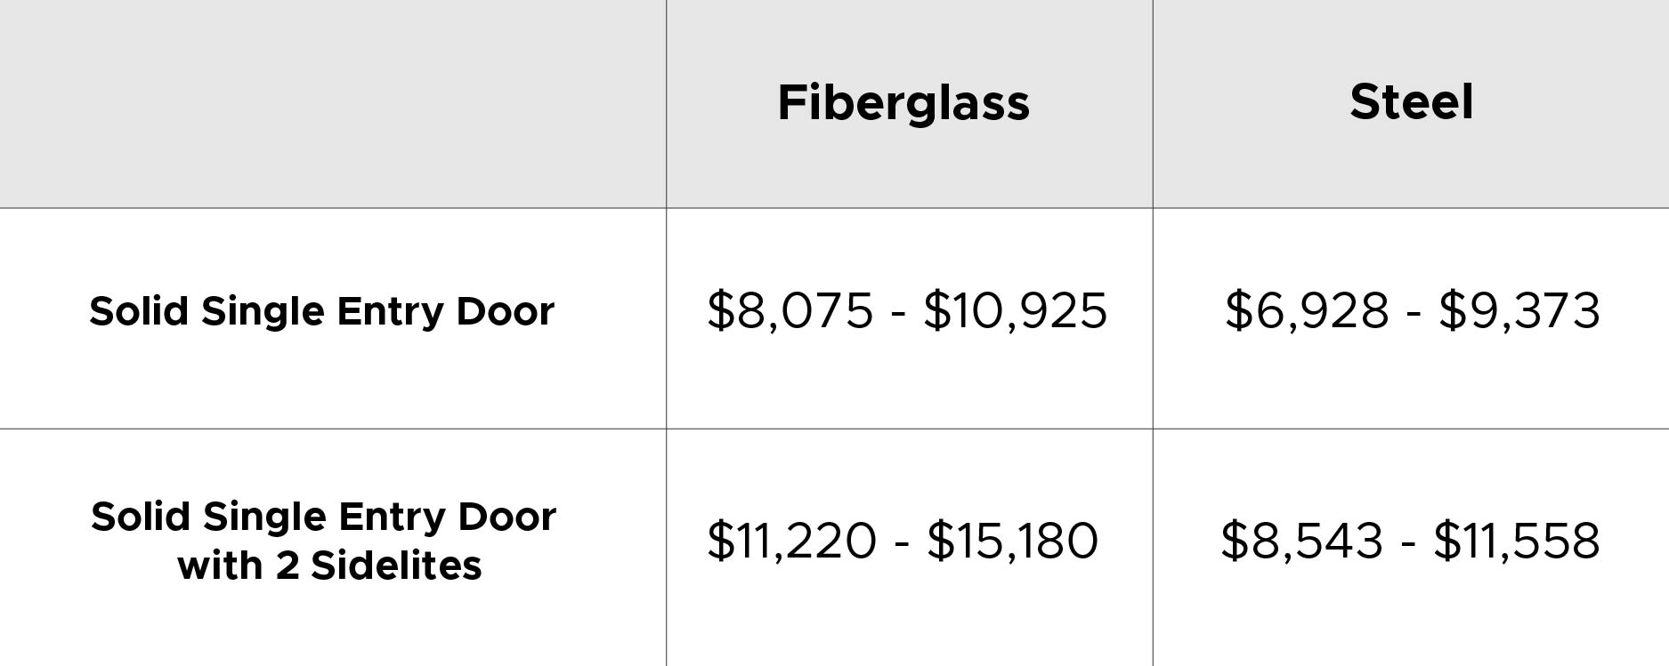Image resolution: width=1669 pixels, height=666 pixels.
Task: Click 'Solid Single Entry Door' line above 'with 2 Sidelites'
Action: click(324, 518)
